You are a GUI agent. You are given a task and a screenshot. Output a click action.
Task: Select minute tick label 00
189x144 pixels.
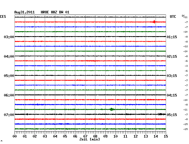(15, 136)
